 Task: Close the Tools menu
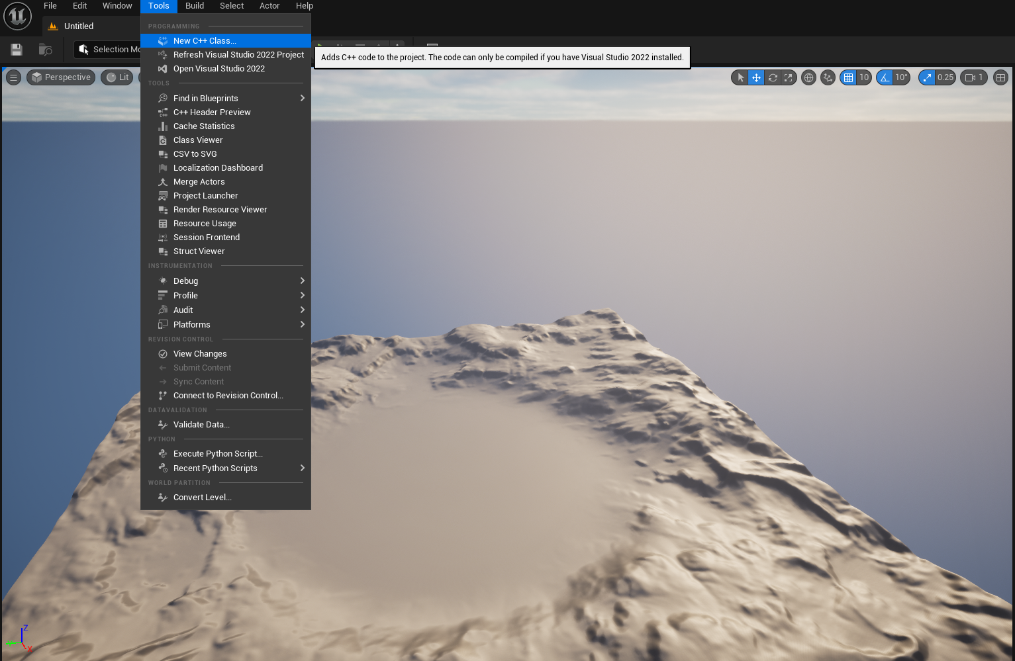[x=159, y=6]
